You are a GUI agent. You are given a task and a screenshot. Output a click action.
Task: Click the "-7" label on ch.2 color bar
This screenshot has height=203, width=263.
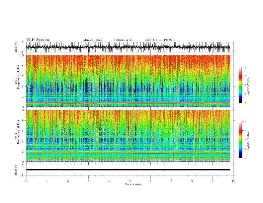point(245,158)
